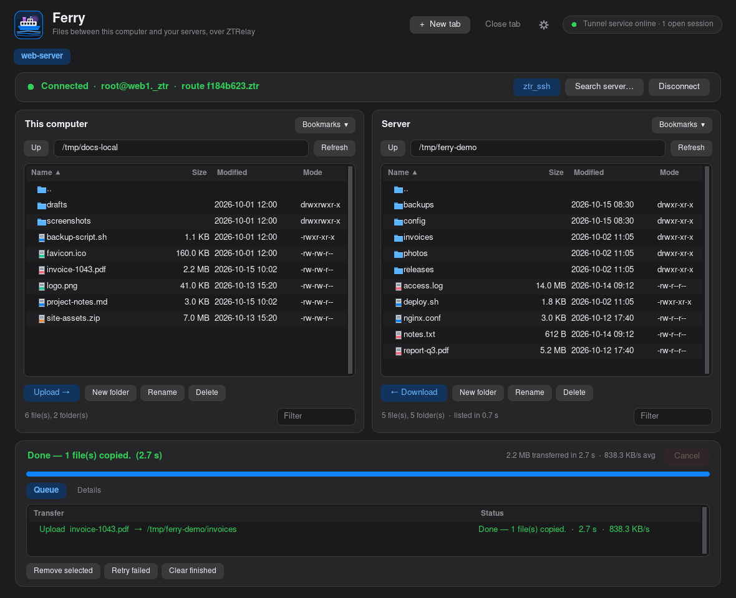Click the logo.png file icon
736x598 pixels.
42,286
